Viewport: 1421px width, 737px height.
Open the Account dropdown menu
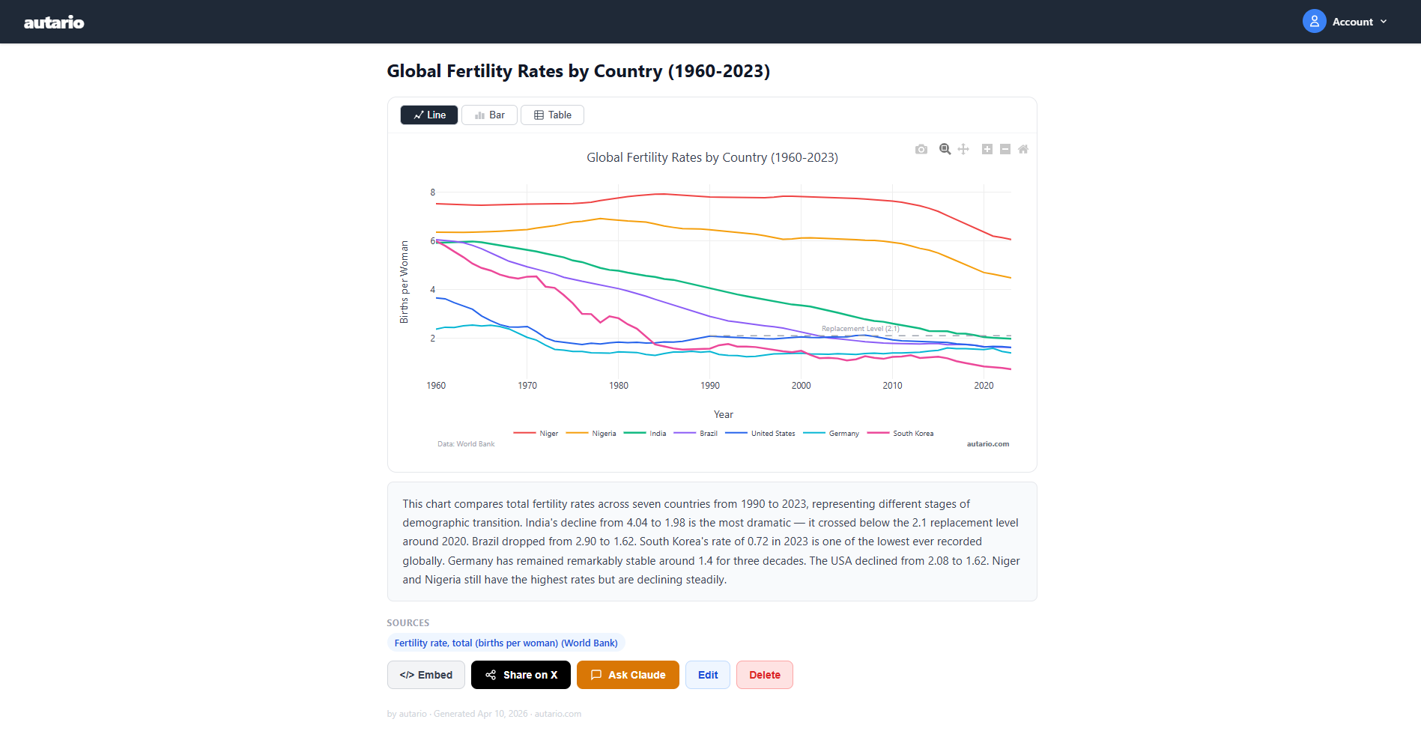click(x=1345, y=21)
